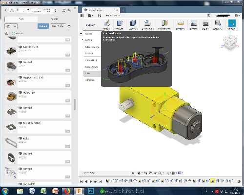
Task: Select the Data tab
Action: [x=21, y=19]
